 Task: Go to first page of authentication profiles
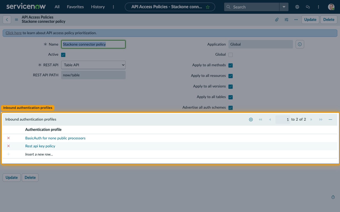click(x=260, y=120)
